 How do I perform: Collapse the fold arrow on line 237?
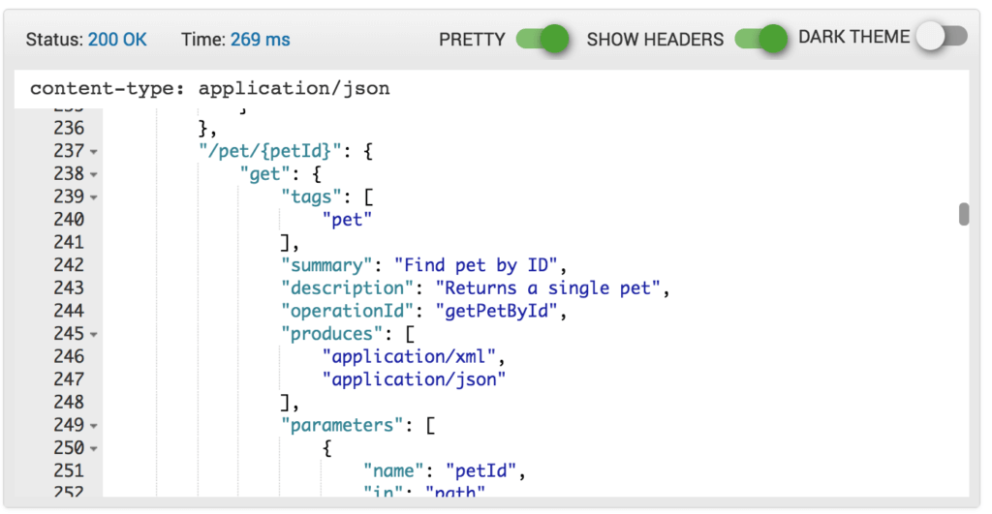(x=94, y=152)
